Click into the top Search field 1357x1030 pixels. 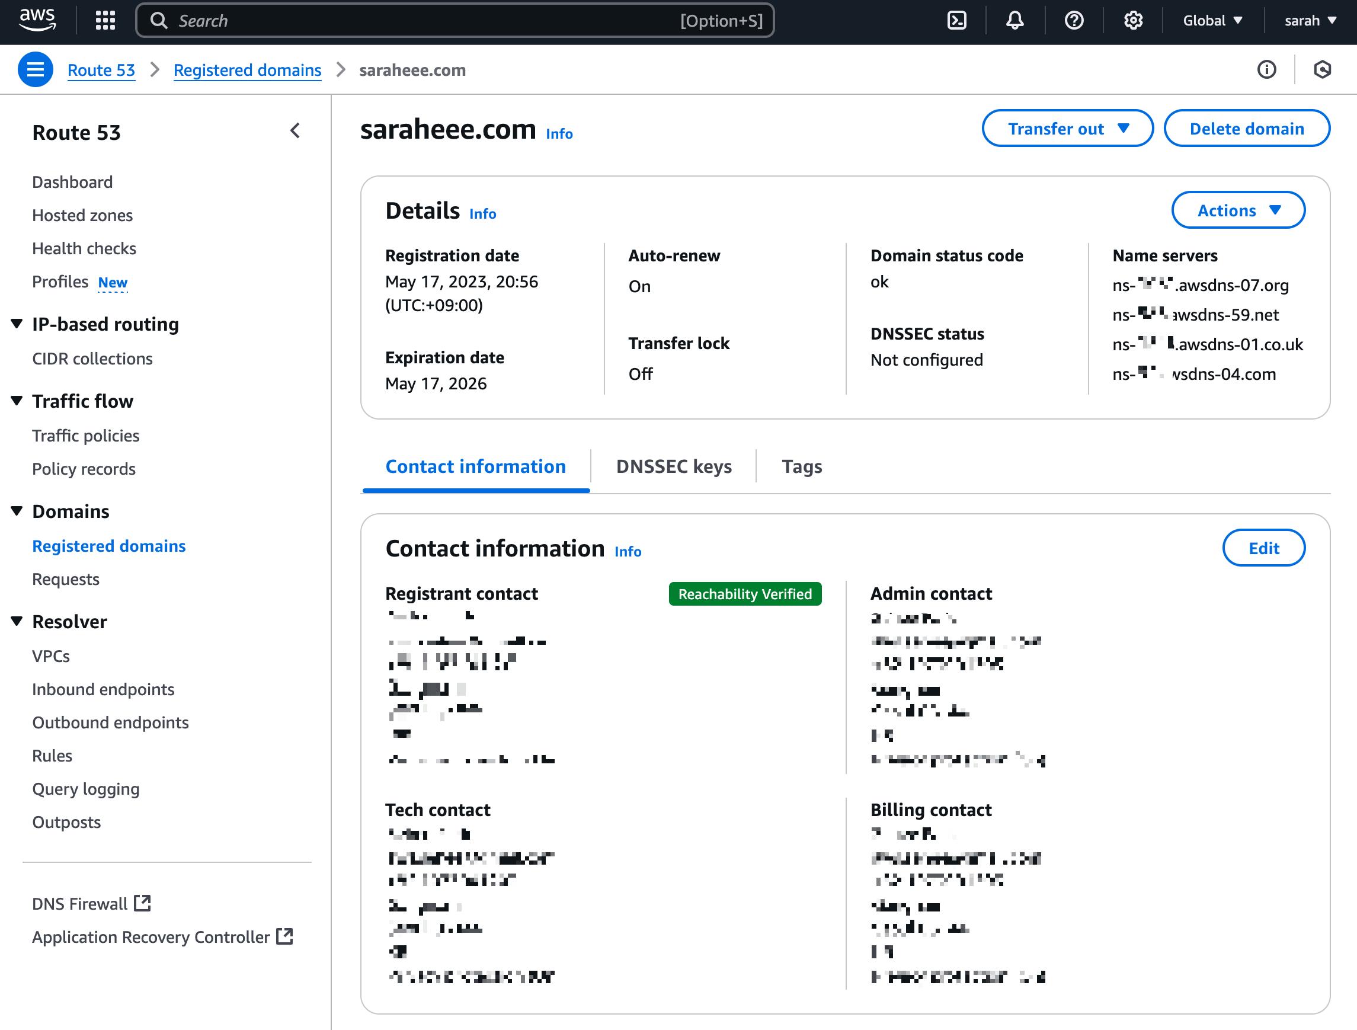pos(417,20)
